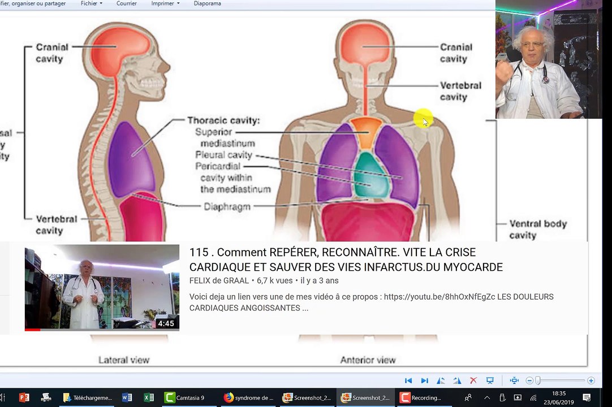Click the Diaporama menu item
The width and height of the screenshot is (612, 407).
207,3
